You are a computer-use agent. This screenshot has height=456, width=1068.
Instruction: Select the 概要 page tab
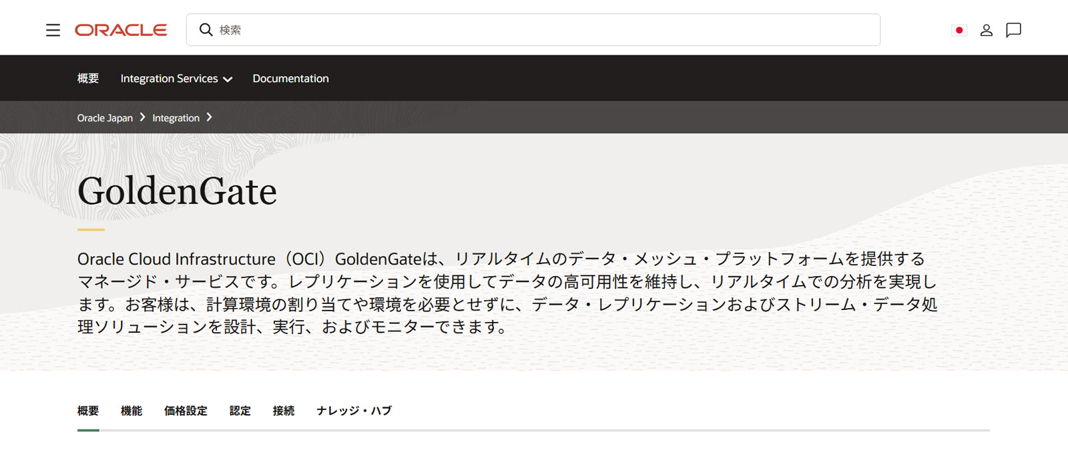click(x=88, y=411)
